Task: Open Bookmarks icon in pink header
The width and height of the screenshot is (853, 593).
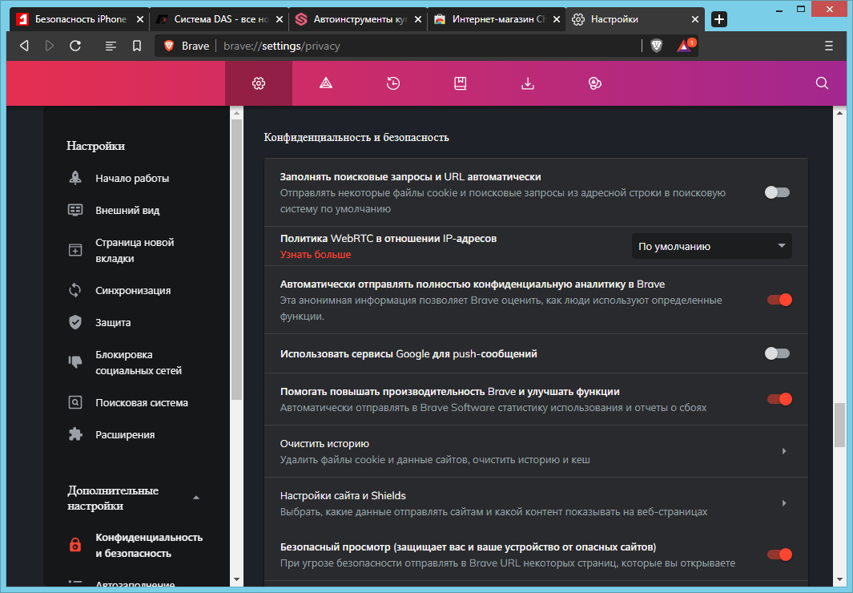Action: pyautogui.click(x=461, y=83)
